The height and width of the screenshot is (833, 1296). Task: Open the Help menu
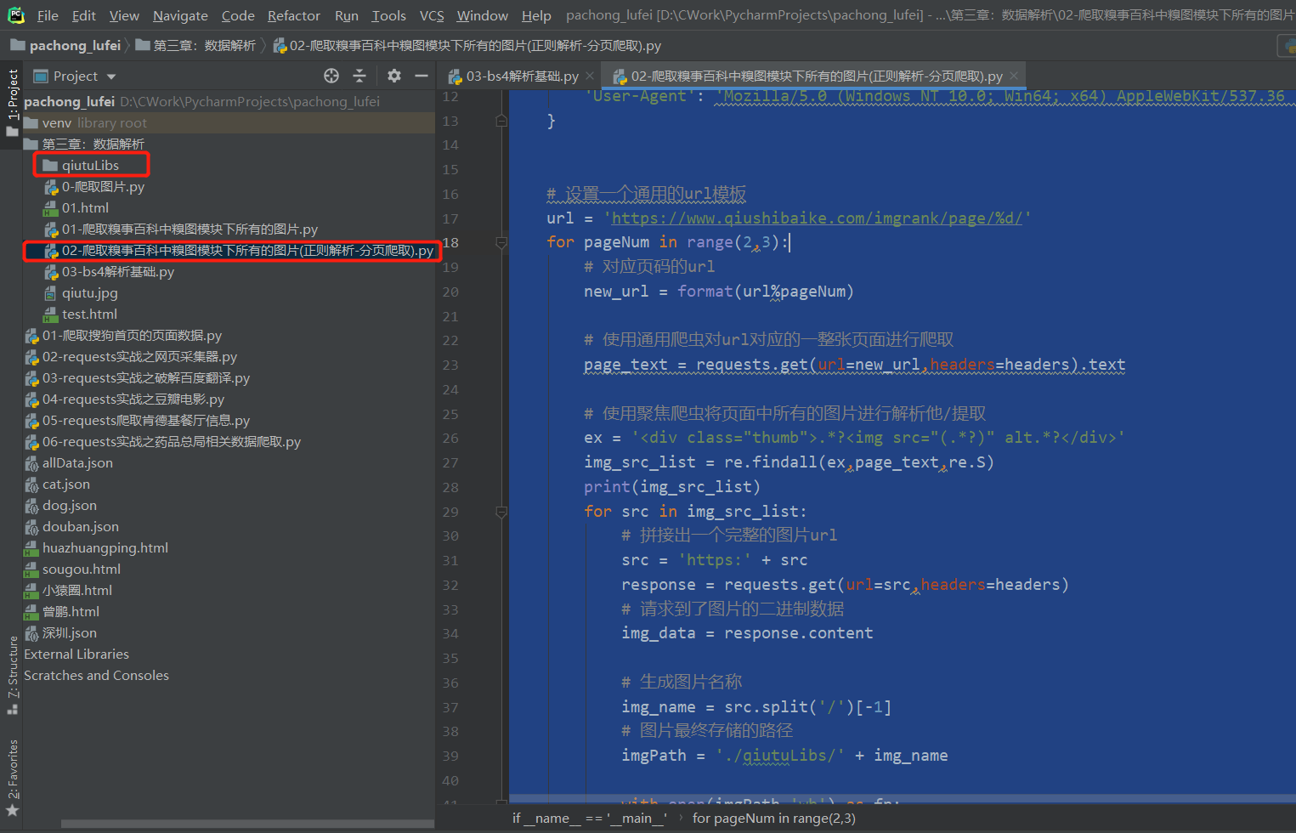(x=536, y=15)
